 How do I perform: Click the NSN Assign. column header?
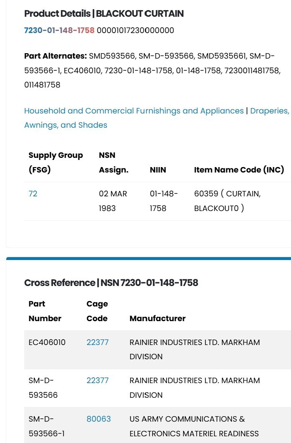pos(114,162)
